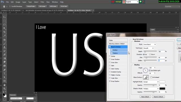Select the Blur tool
This screenshot has width=181, height=102.
(x=5, y=62)
